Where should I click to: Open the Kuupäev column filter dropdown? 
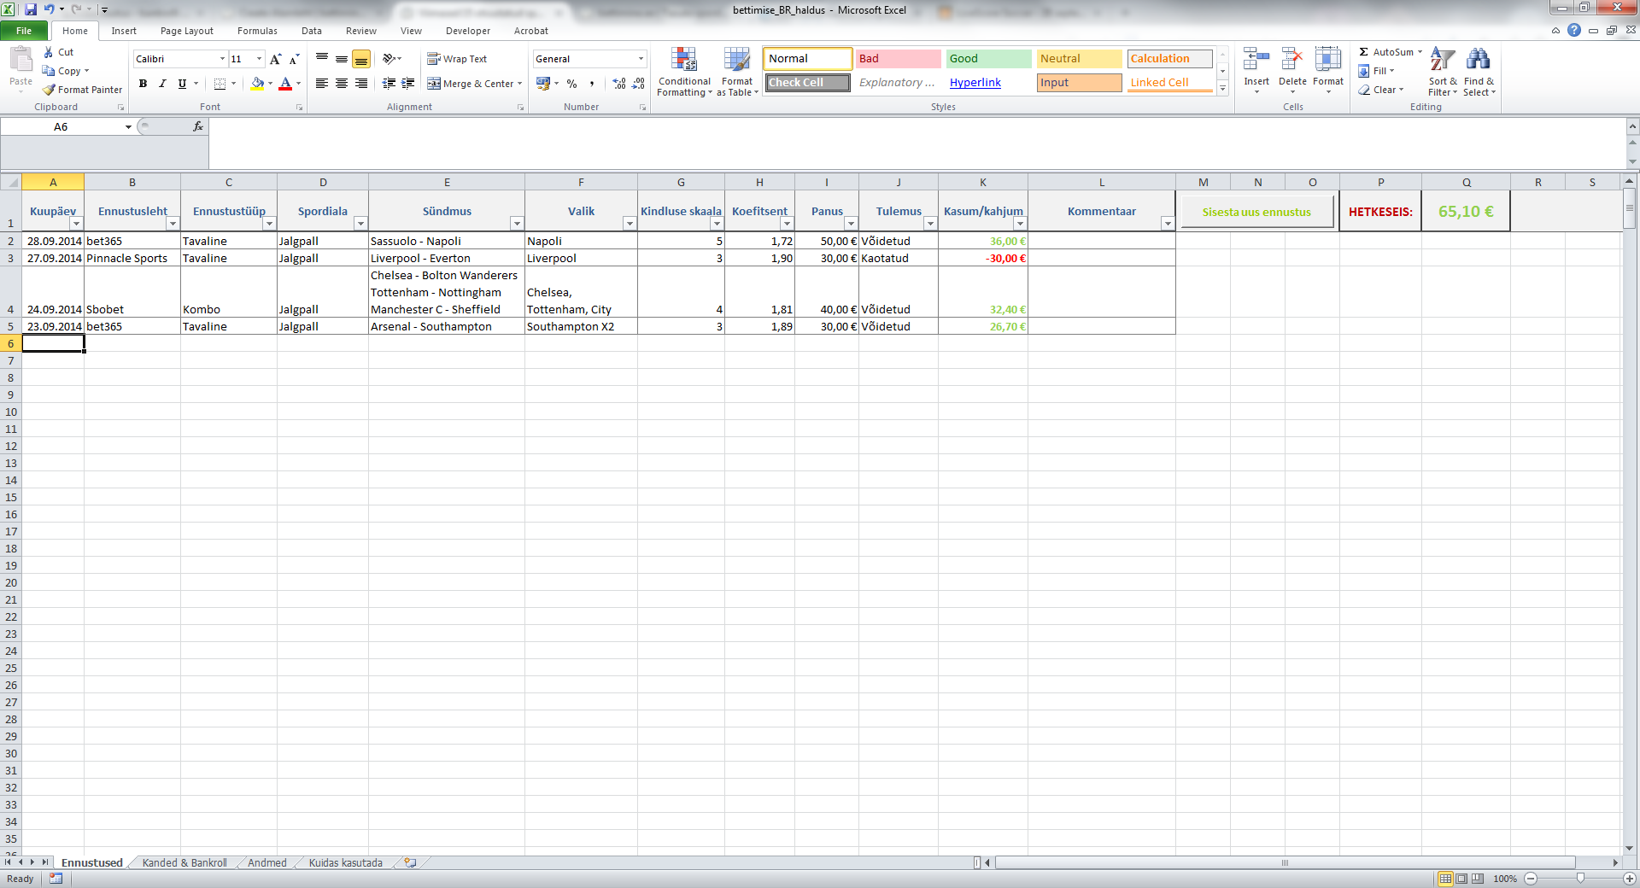[76, 224]
